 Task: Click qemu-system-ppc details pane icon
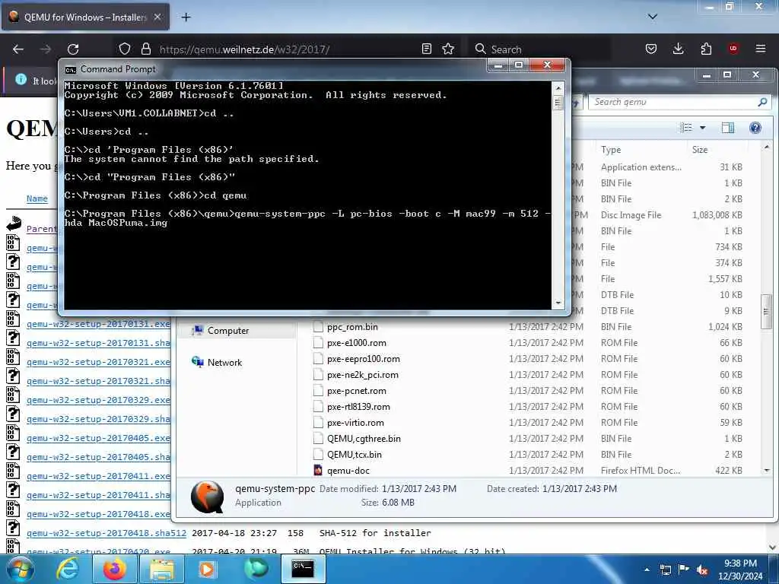click(207, 497)
